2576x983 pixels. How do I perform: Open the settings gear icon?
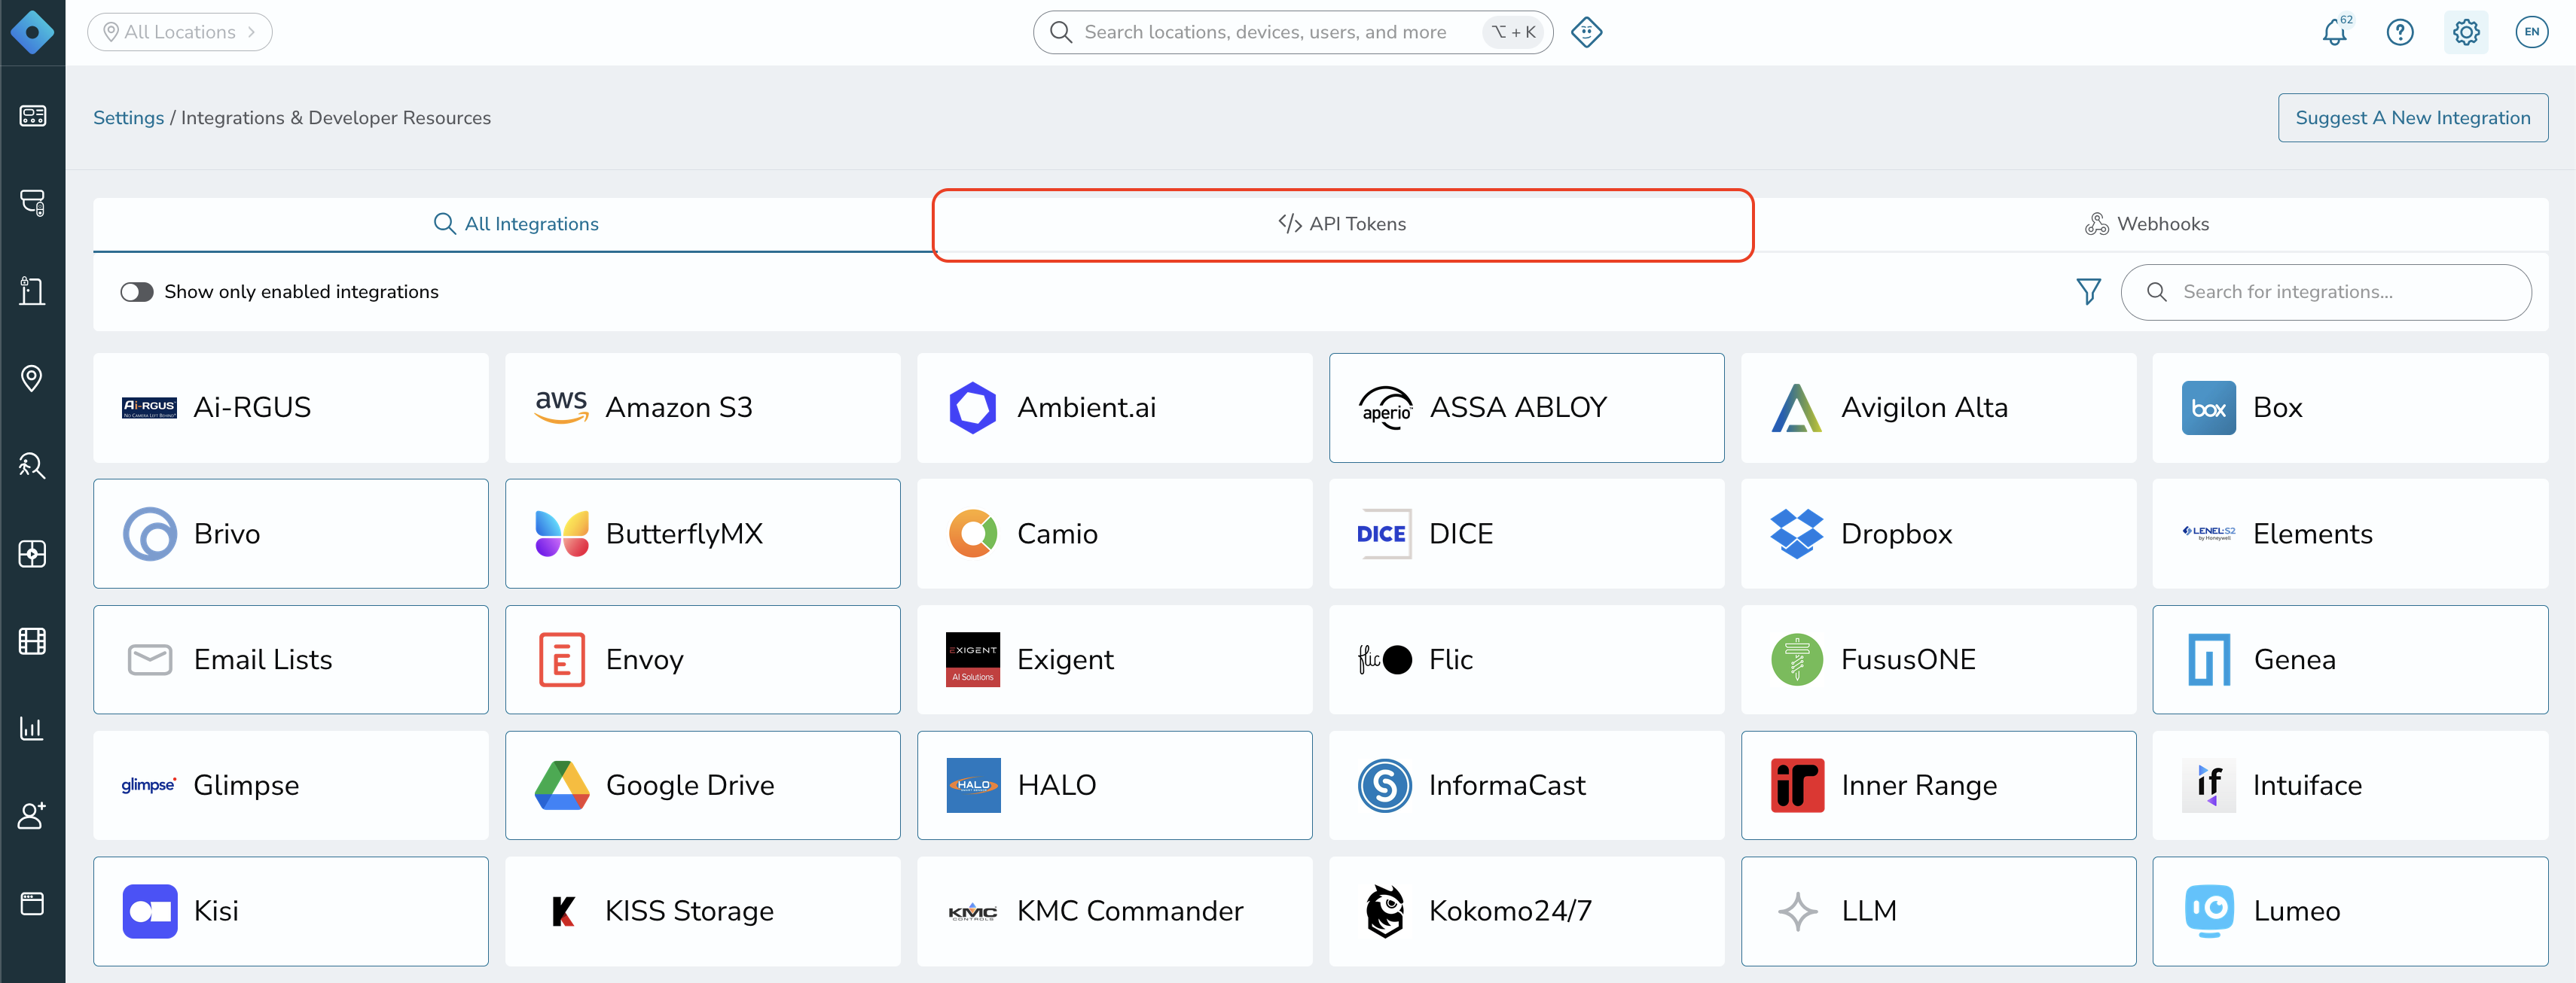click(2466, 32)
